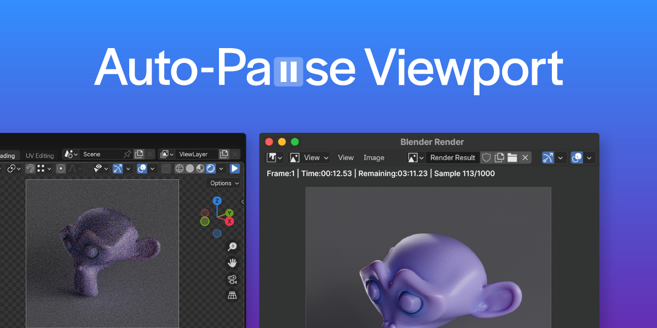Image resolution: width=657 pixels, height=328 pixels.
Task: Click the Add View Layer copy icon
Action: tap(223, 154)
